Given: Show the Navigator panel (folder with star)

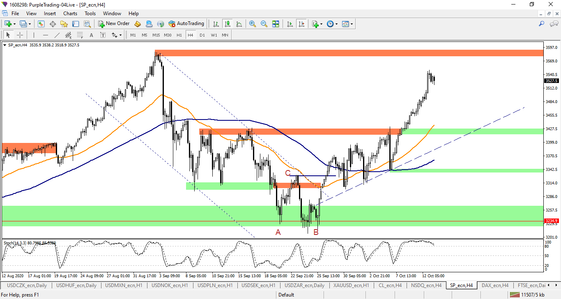Looking at the screenshot, I should coord(64,24).
